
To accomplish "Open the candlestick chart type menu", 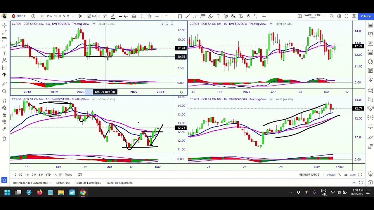I will coord(80,16).
